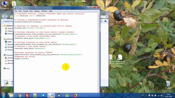This screenshot has height=98, width=175.
Task: Open the Run menu in IDLE
Action: coord(31,11)
